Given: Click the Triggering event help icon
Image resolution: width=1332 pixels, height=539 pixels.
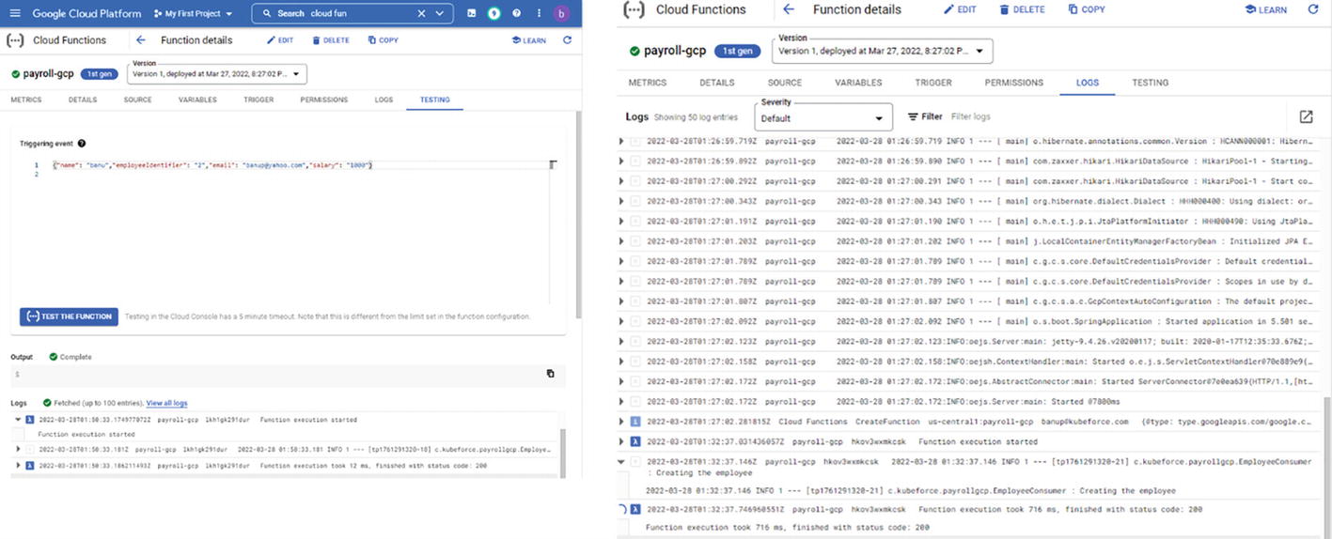Looking at the screenshot, I should tap(82, 144).
